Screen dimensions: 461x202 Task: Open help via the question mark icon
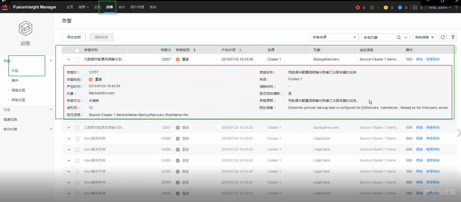(x=456, y=7)
